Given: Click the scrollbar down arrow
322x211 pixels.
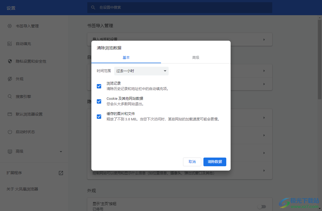Looking at the screenshot, I should (320, 209).
